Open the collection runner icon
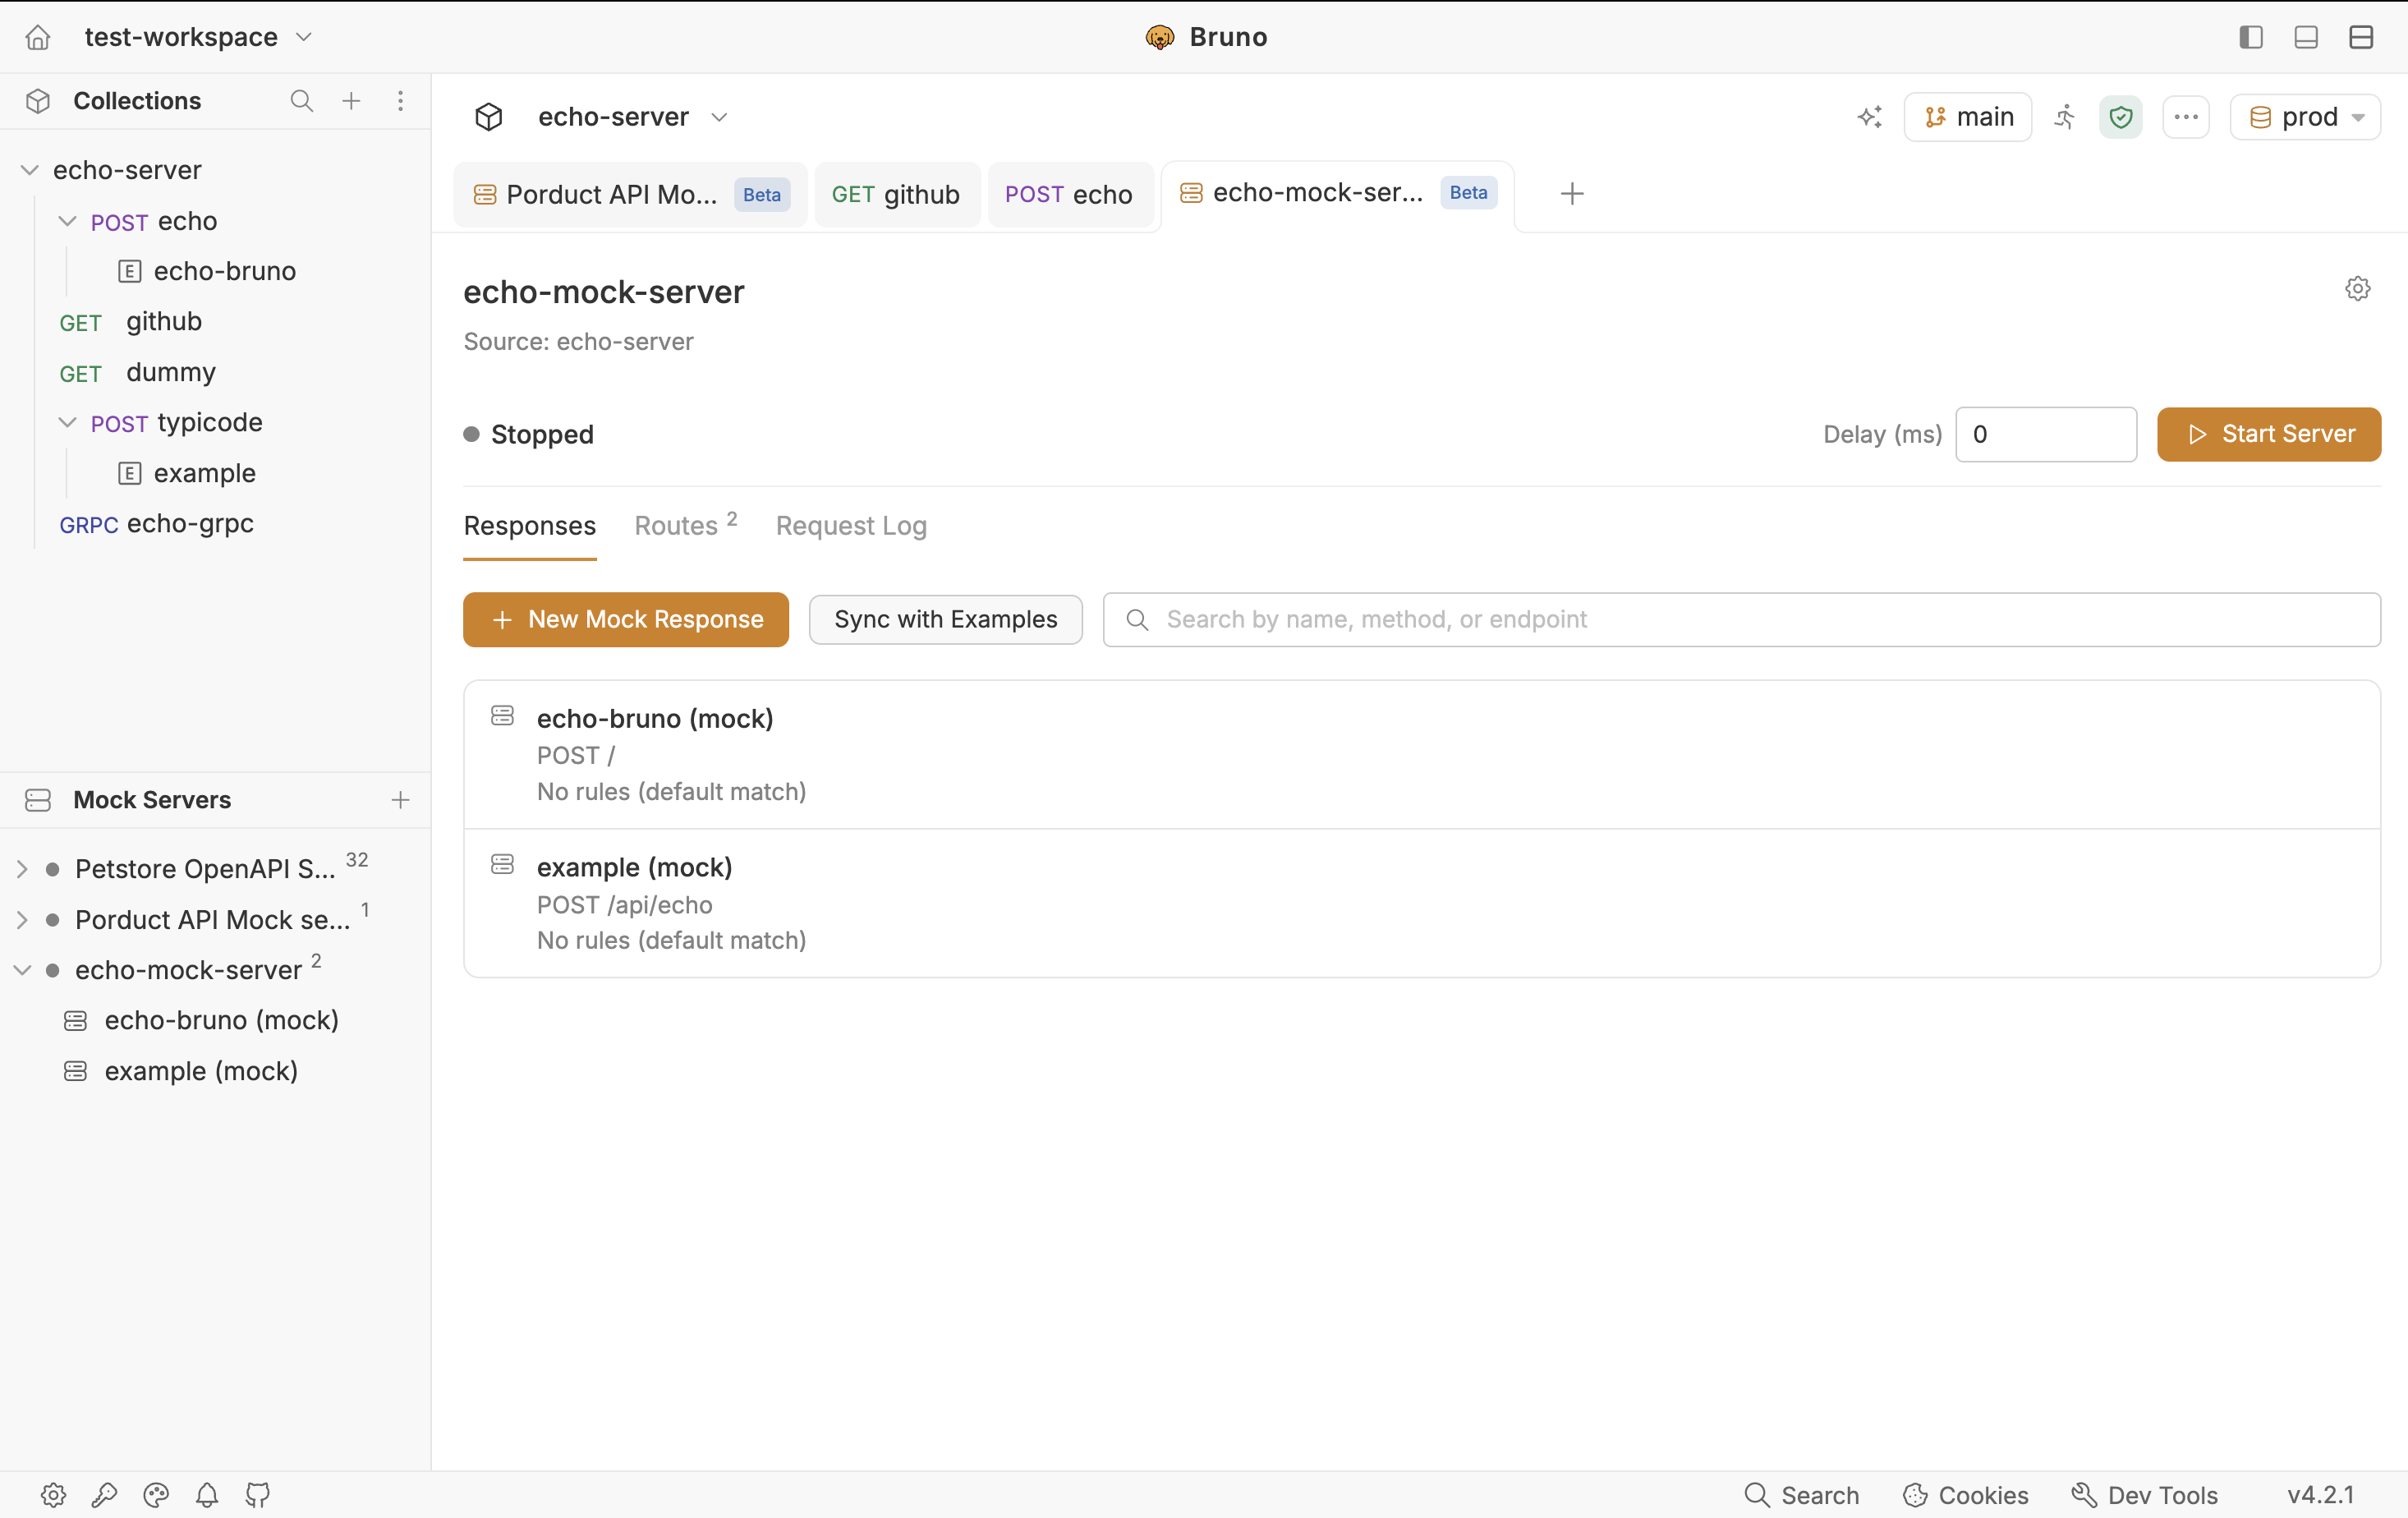 (x=2065, y=117)
